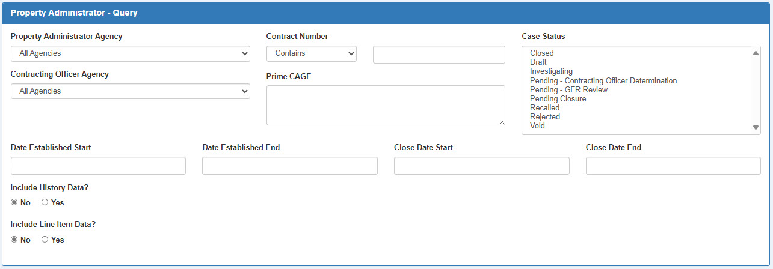Choose 'Recalled' case status
Viewport: 773px width, 269px height.
[544, 107]
